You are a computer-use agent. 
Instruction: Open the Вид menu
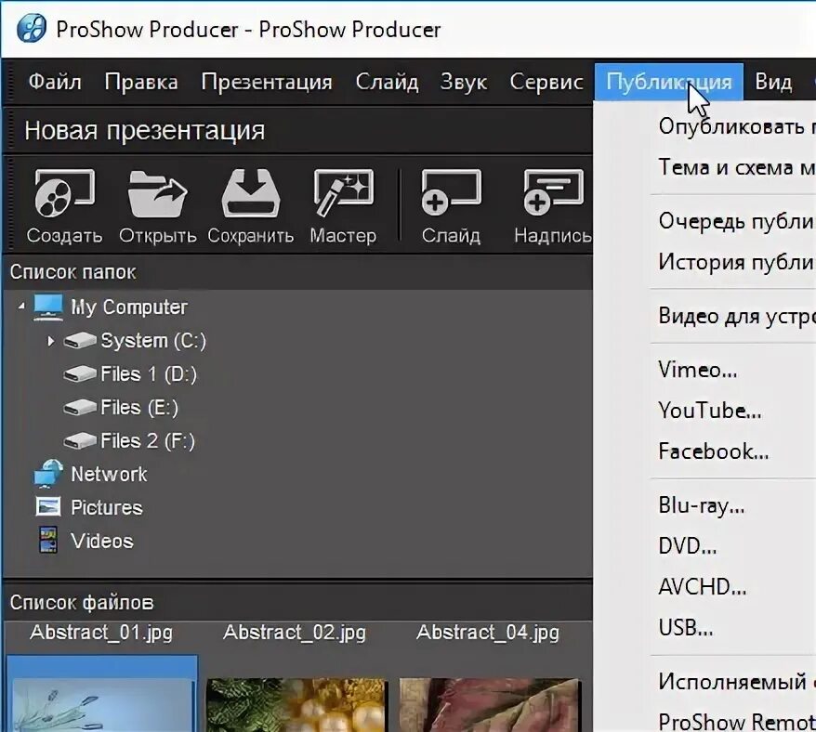coord(773,82)
